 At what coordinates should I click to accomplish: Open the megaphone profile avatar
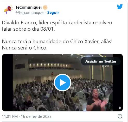pyautogui.click(x=8, y=10)
